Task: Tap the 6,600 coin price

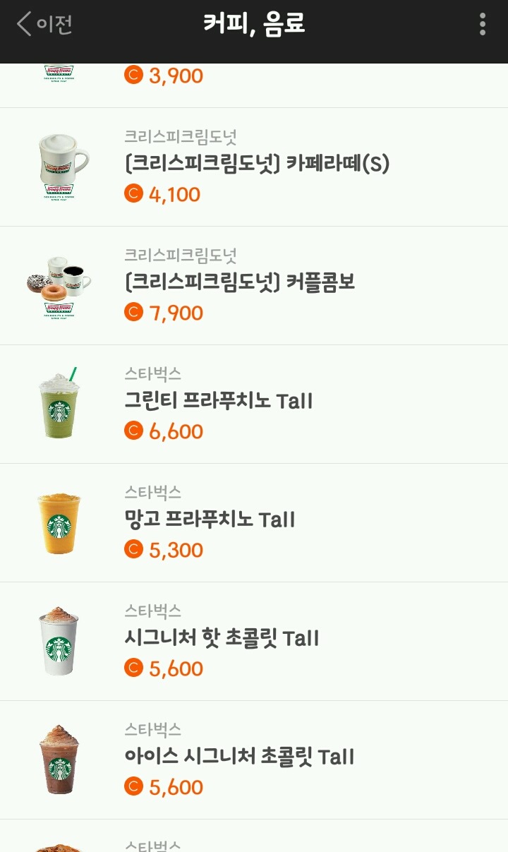Action: (176, 431)
